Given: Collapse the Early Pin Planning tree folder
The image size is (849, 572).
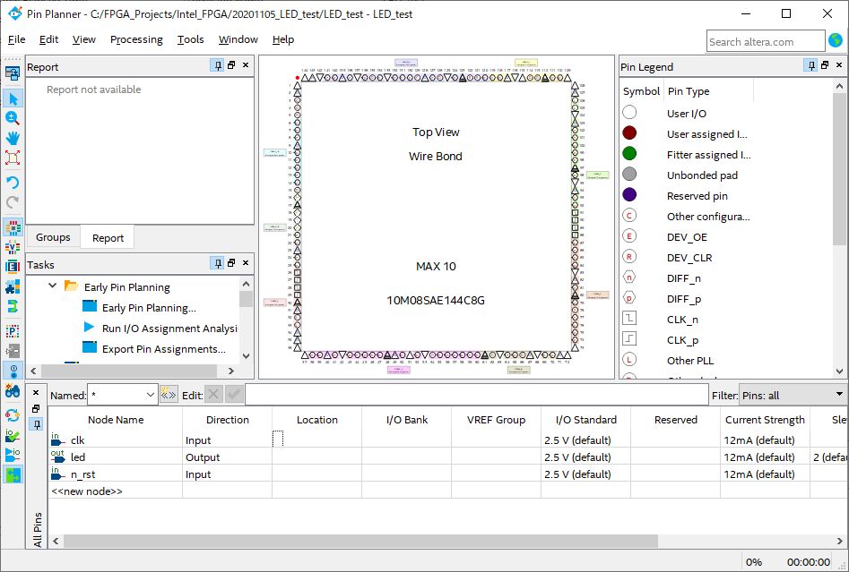Looking at the screenshot, I should point(53,286).
